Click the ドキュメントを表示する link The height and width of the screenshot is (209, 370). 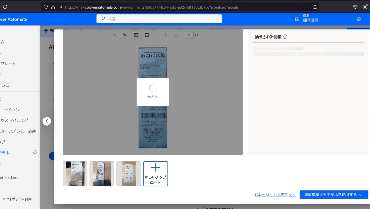[275, 195]
